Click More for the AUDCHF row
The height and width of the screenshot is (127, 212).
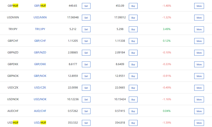(x=199, y=111)
